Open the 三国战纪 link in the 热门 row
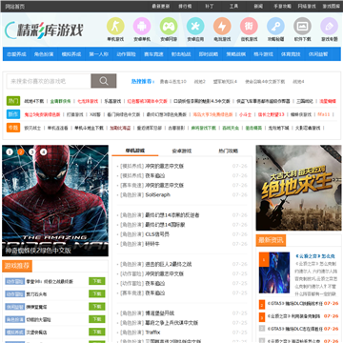 [x=305, y=101]
